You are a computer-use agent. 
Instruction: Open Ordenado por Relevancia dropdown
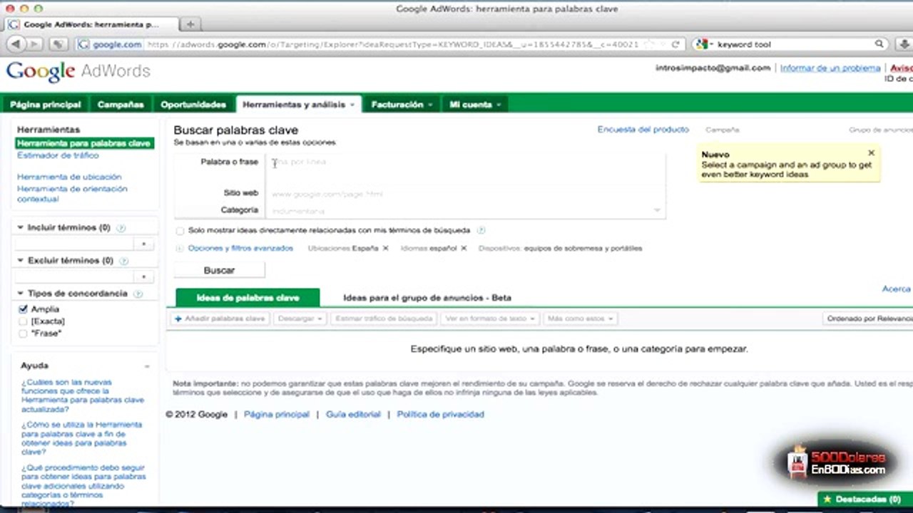click(x=867, y=318)
